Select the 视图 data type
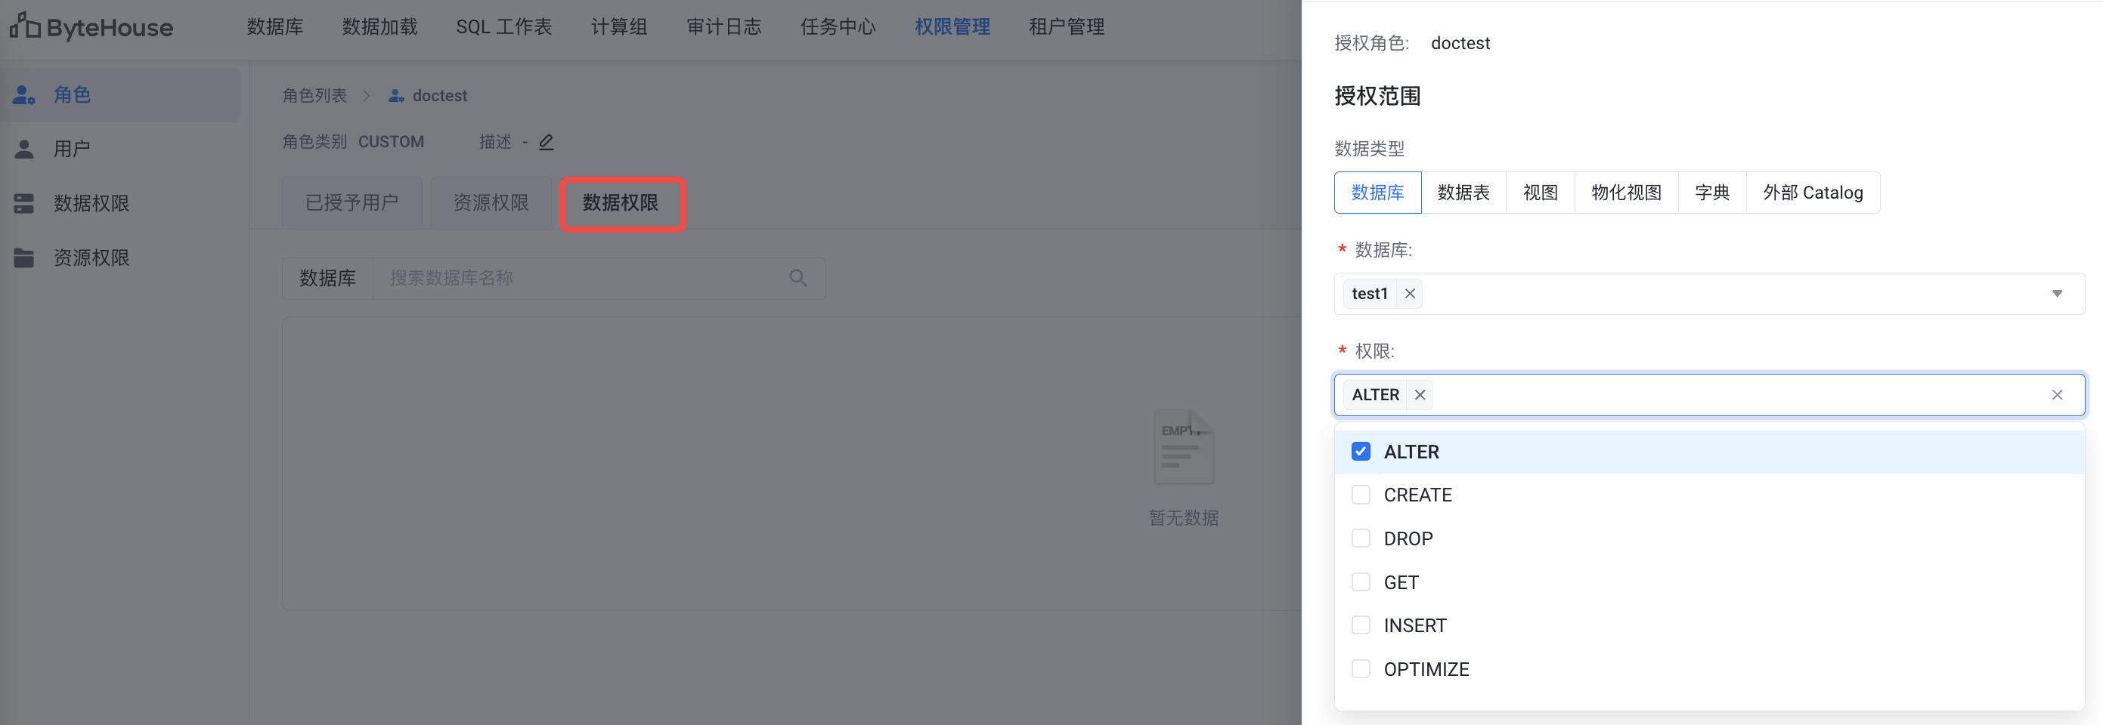The height and width of the screenshot is (725, 2103). pos(1540,193)
